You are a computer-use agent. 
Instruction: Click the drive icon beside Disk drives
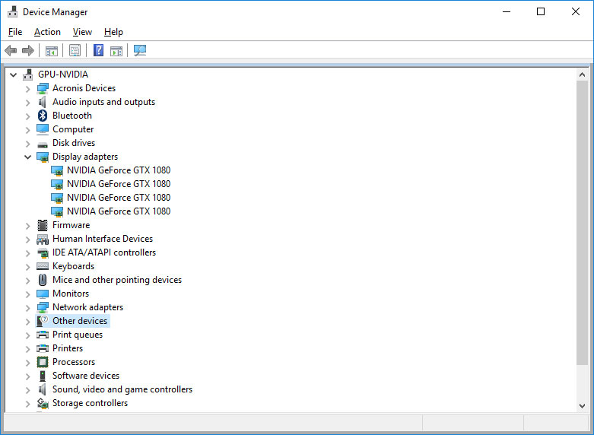(x=43, y=144)
